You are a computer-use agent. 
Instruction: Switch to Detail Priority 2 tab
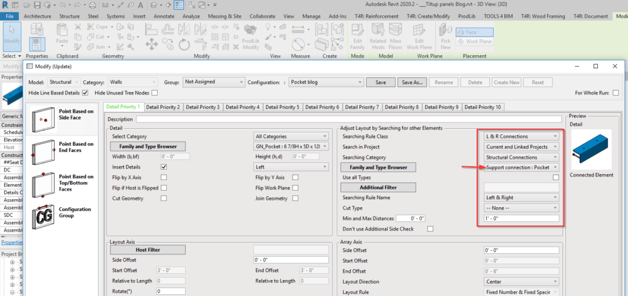(163, 107)
